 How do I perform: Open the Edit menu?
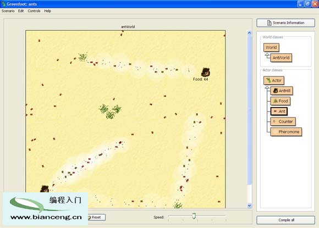click(21, 11)
